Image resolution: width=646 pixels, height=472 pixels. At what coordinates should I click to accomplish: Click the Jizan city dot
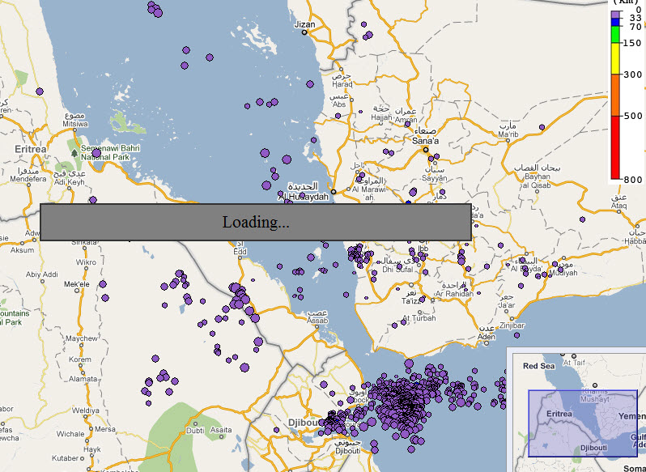coord(304,32)
